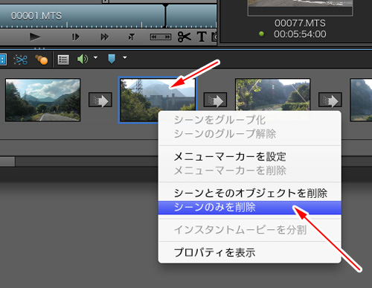372x288 pixels.
Task: Click the horizontal scrollbar thumb below storyboard
Action: pos(7,161)
